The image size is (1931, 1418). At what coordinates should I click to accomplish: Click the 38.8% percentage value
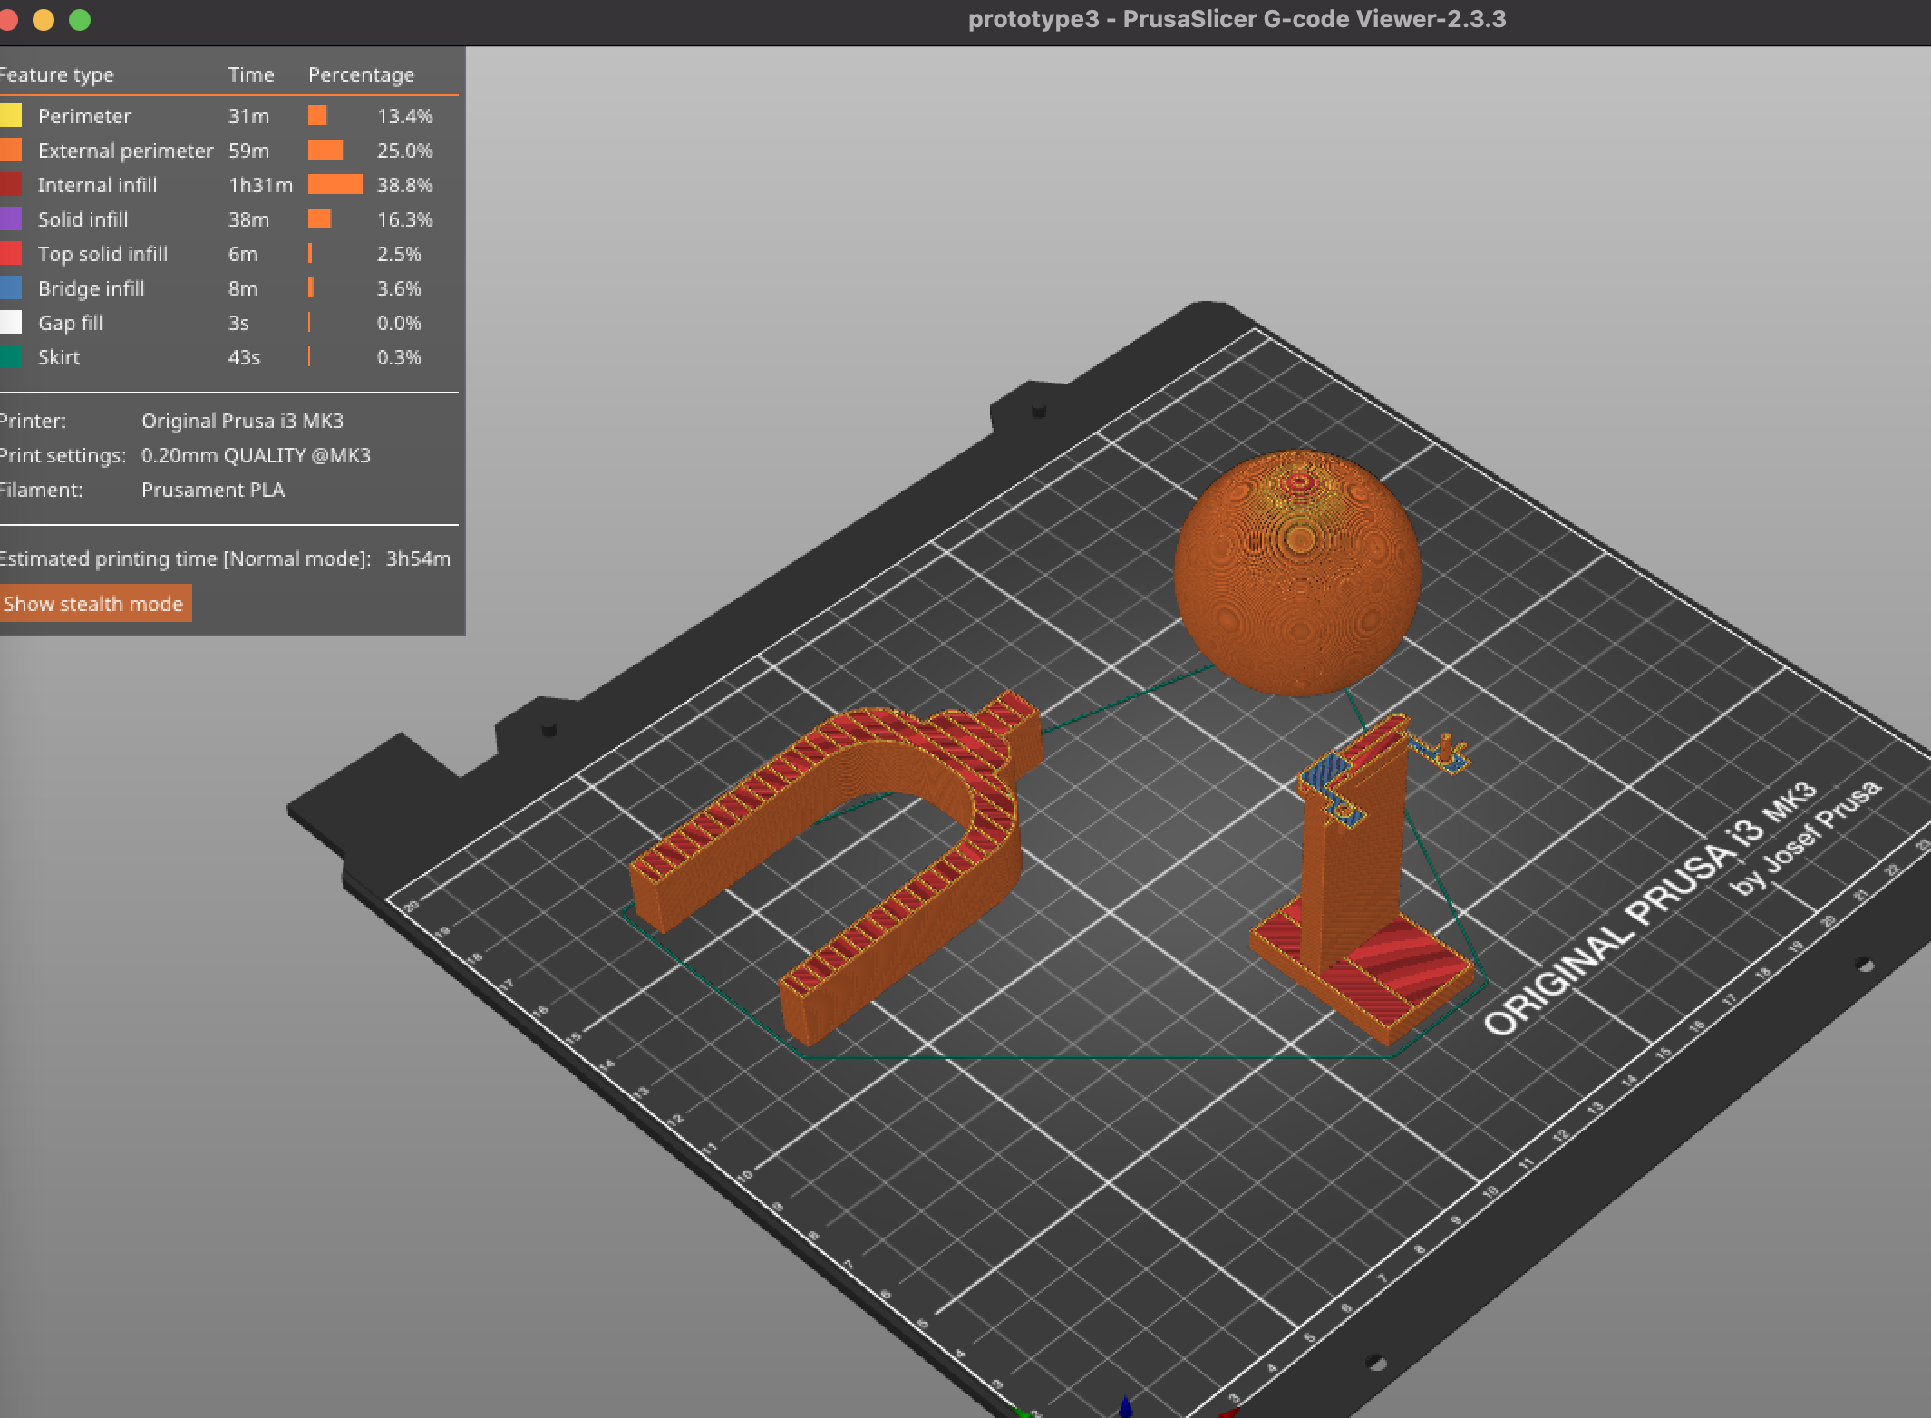click(x=404, y=185)
